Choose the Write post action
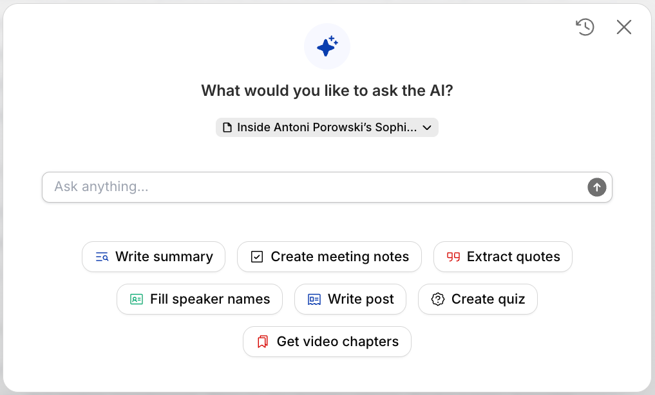This screenshot has height=395, width=655. pyautogui.click(x=350, y=299)
